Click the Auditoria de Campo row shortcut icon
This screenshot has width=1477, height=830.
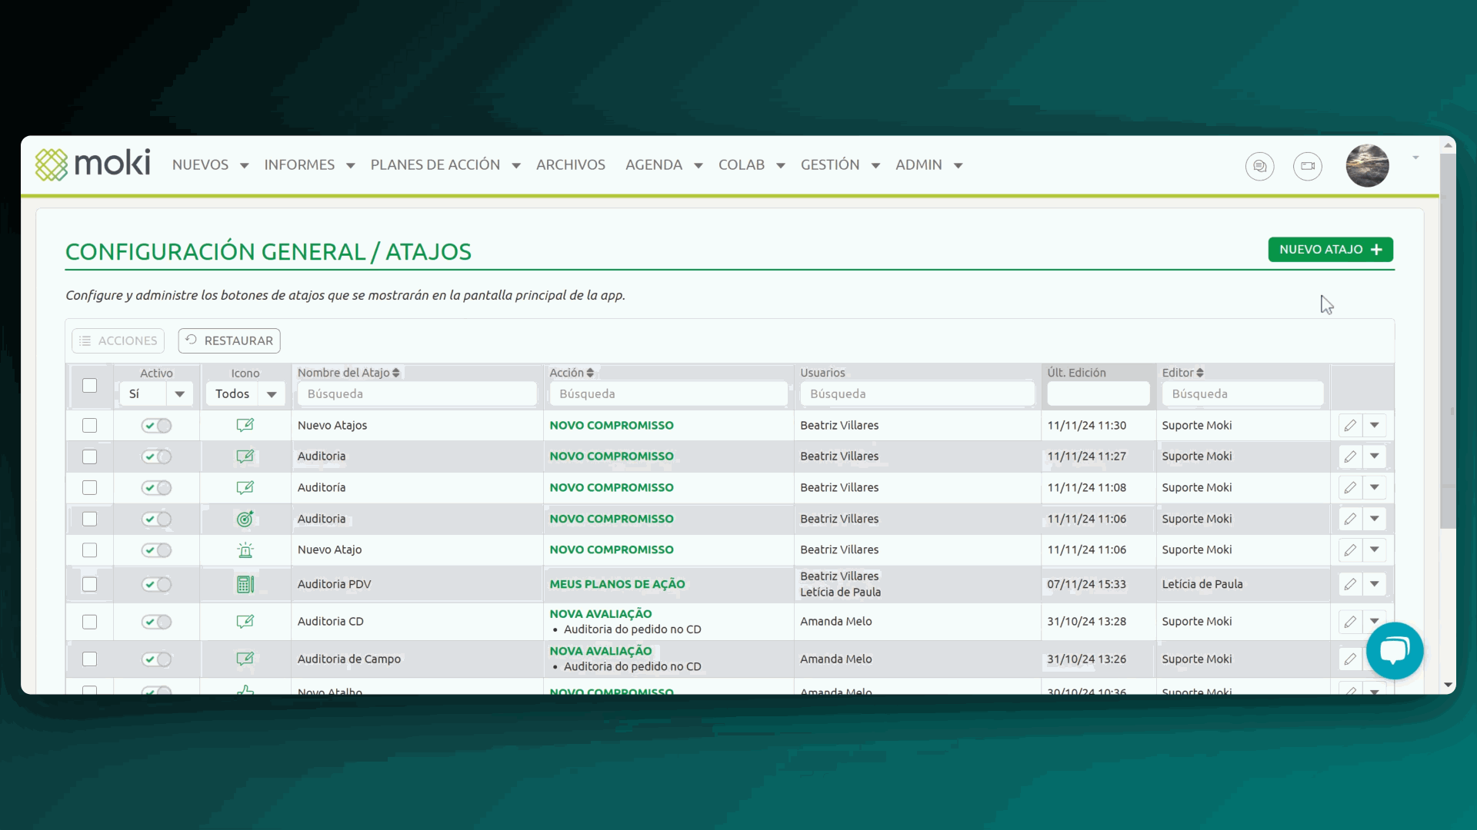(245, 659)
